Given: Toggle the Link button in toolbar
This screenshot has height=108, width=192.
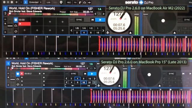Looking at the screenshot, I should pyautogui.click(x=48, y=2).
